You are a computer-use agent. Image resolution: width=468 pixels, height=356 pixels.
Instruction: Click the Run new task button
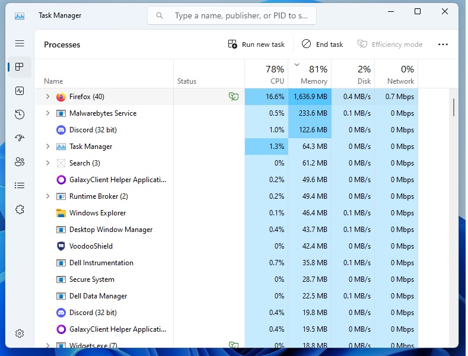click(256, 44)
